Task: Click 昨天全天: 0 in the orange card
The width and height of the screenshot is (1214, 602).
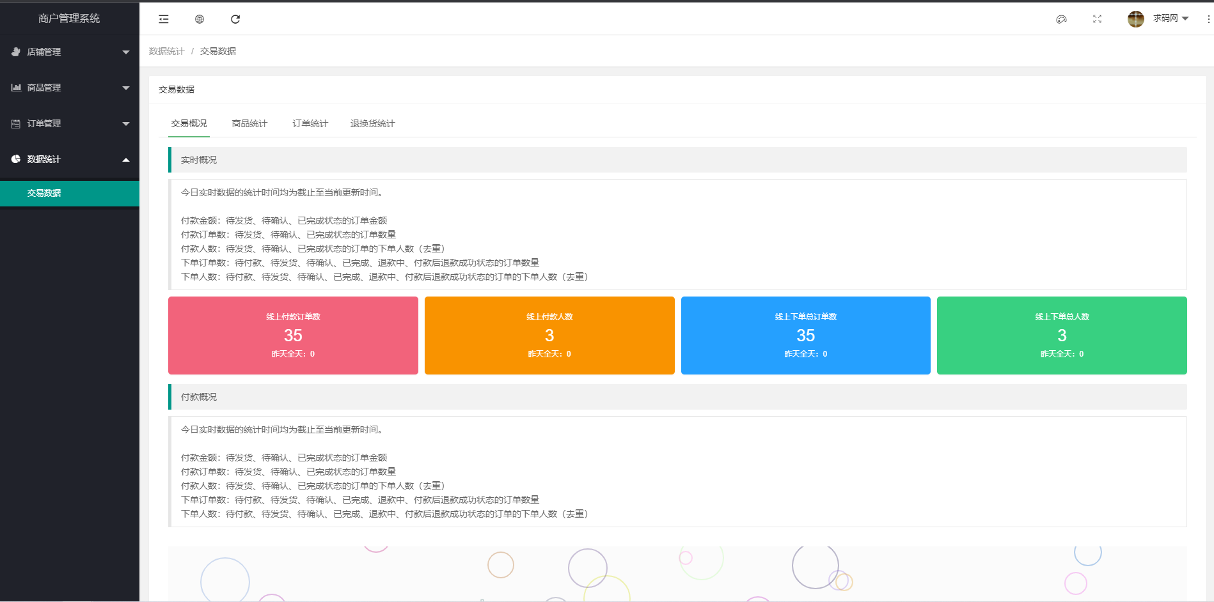Action: click(x=549, y=354)
